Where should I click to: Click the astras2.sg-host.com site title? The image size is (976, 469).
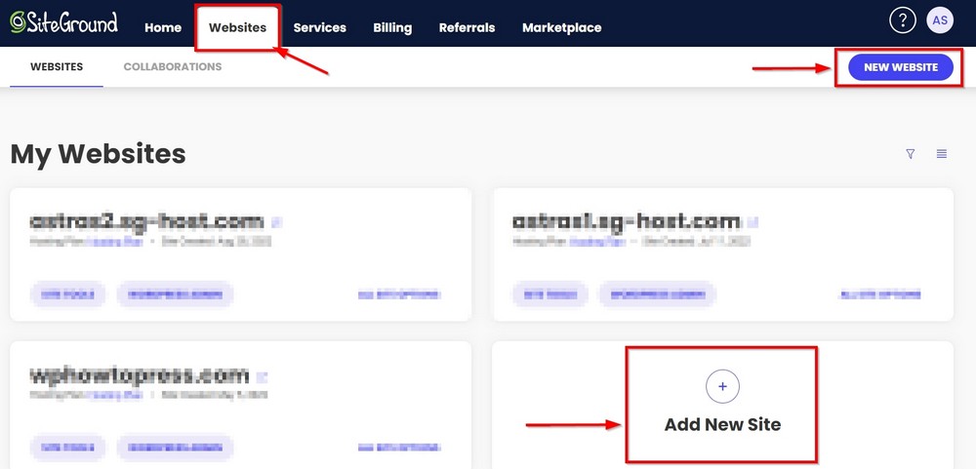coord(147,221)
